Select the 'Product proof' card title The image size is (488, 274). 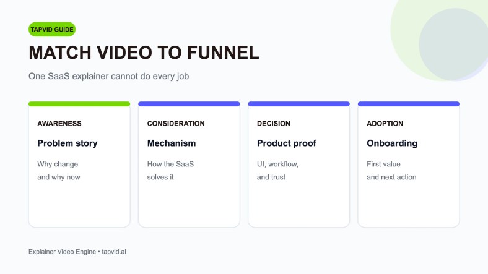pyautogui.click(x=287, y=143)
